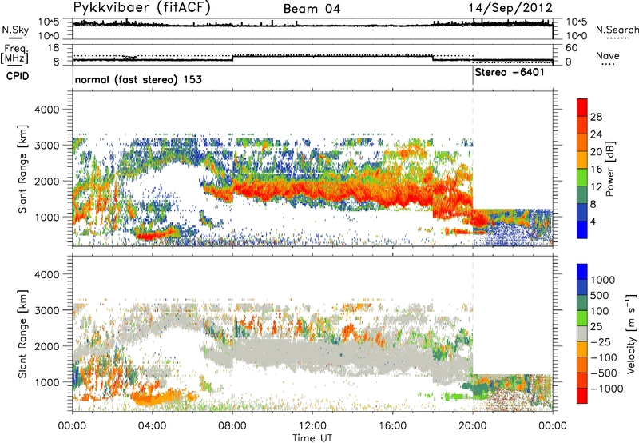639x443 pixels.
Task: Click the '24' Power colorbar label
Action: (x=596, y=134)
